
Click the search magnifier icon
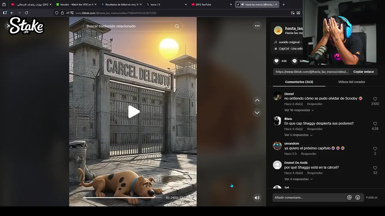click(177, 26)
